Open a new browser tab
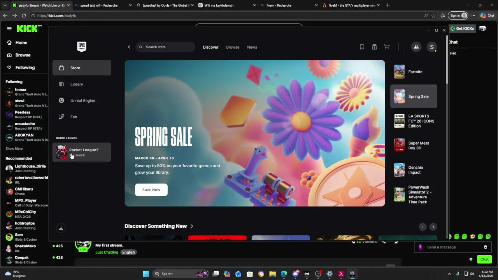 (388, 5)
